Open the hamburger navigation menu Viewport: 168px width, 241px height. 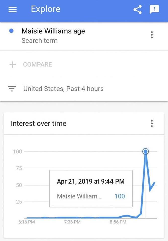[13, 10]
